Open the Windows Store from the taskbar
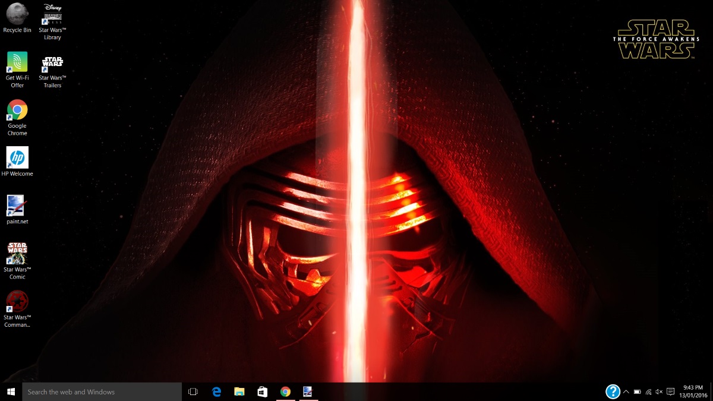 point(261,391)
